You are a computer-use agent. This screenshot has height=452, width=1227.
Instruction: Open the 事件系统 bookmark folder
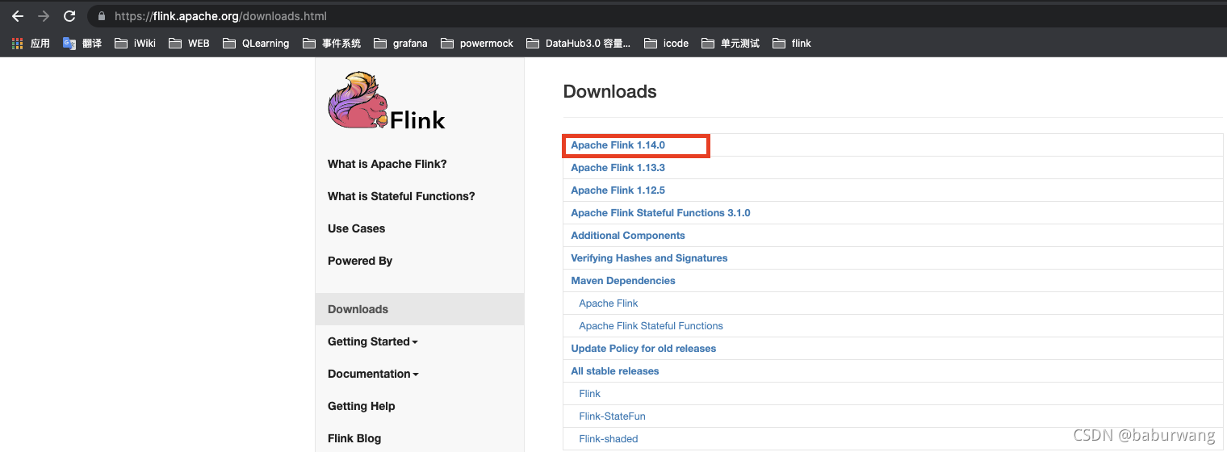(x=332, y=44)
